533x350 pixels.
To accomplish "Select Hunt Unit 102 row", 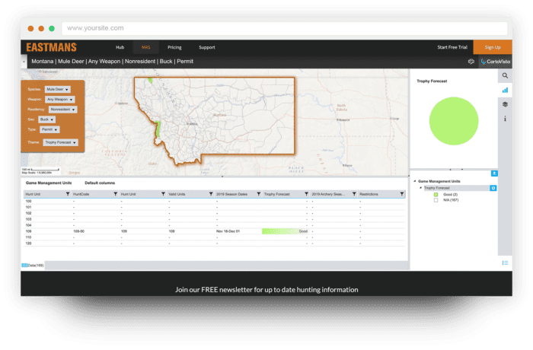I will coord(215,213).
